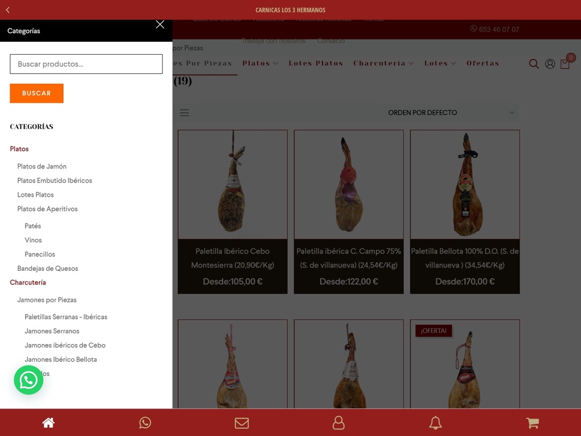Open the account icon in site header
581x436 pixels.
[x=550, y=64]
